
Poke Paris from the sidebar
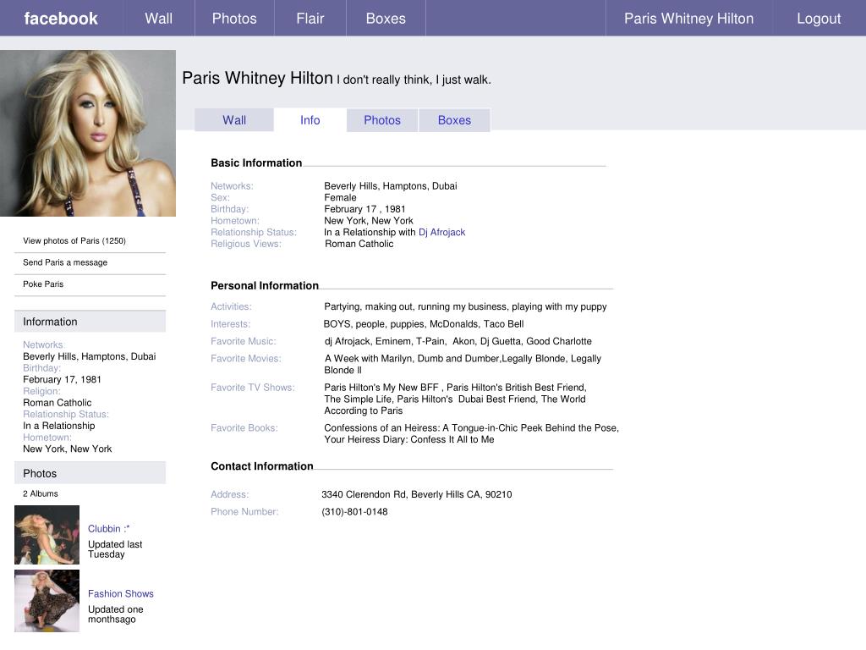[43, 284]
